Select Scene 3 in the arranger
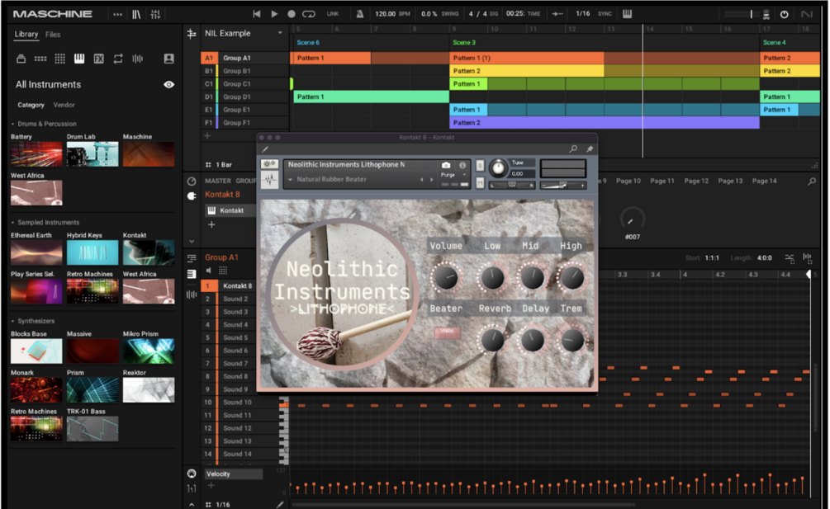The height and width of the screenshot is (509, 830). point(464,43)
